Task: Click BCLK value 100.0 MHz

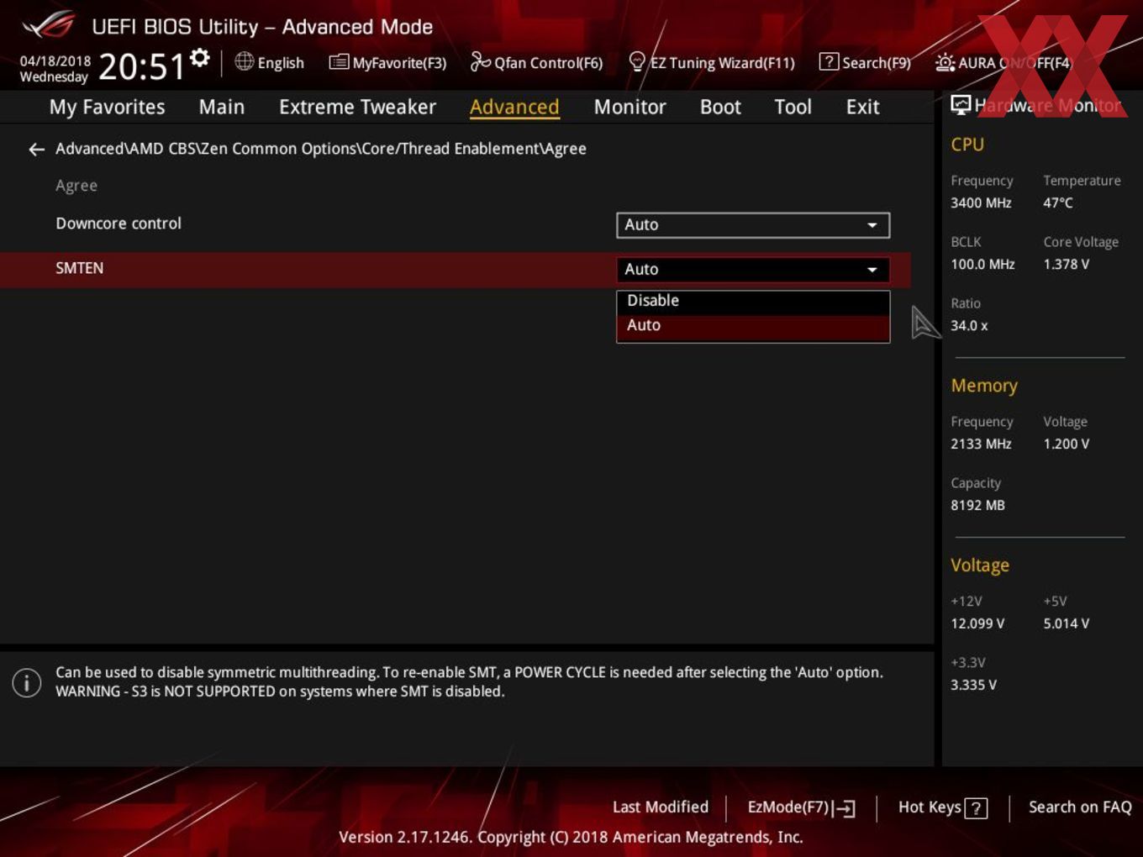Action: point(982,264)
